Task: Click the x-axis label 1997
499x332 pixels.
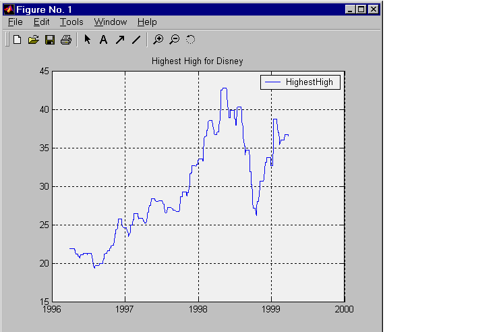Action: [125, 310]
